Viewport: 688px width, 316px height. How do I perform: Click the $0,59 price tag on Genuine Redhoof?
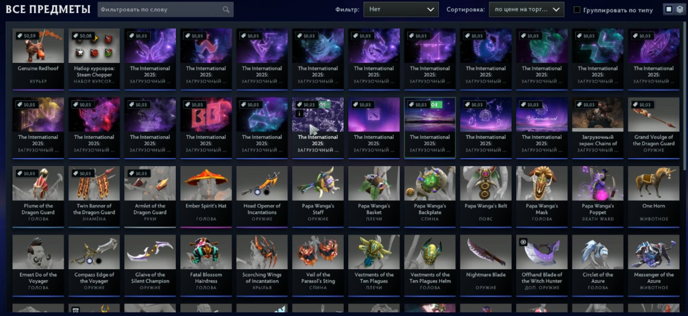coord(27,36)
